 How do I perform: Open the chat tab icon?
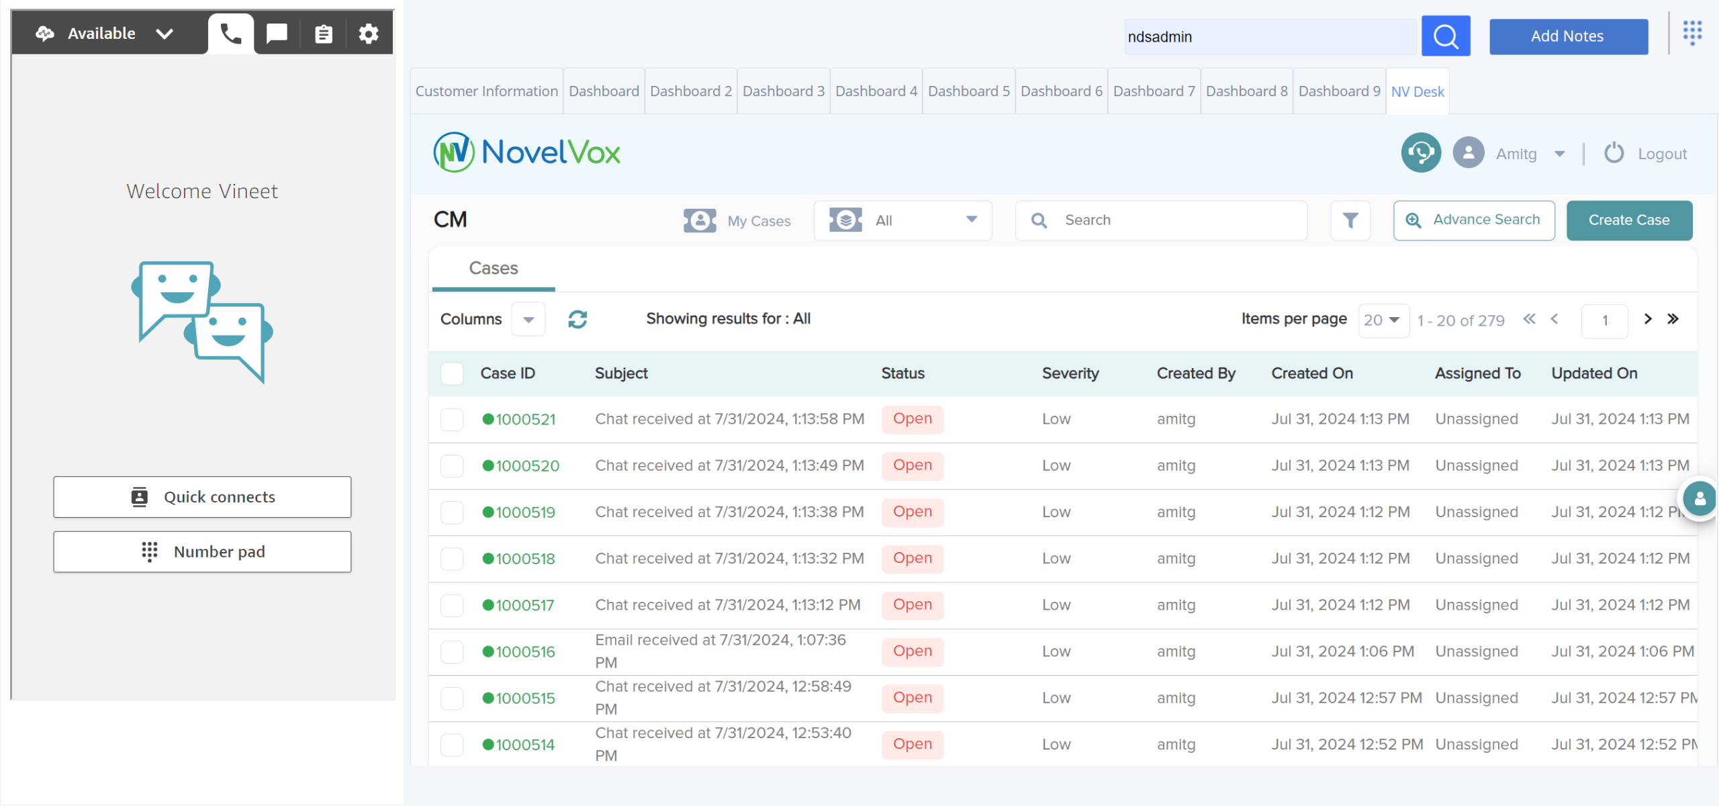(x=277, y=34)
